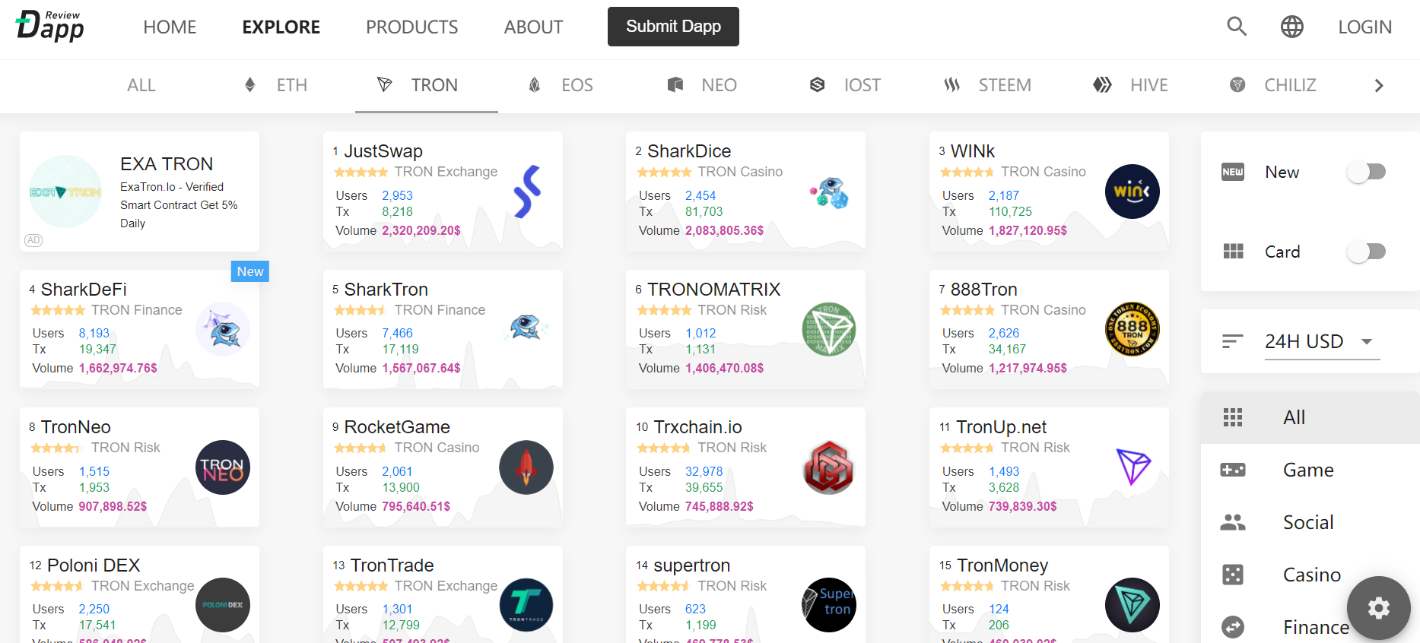Click the 888Tron gold logo
Image resolution: width=1420 pixels, height=643 pixels.
1132,329
